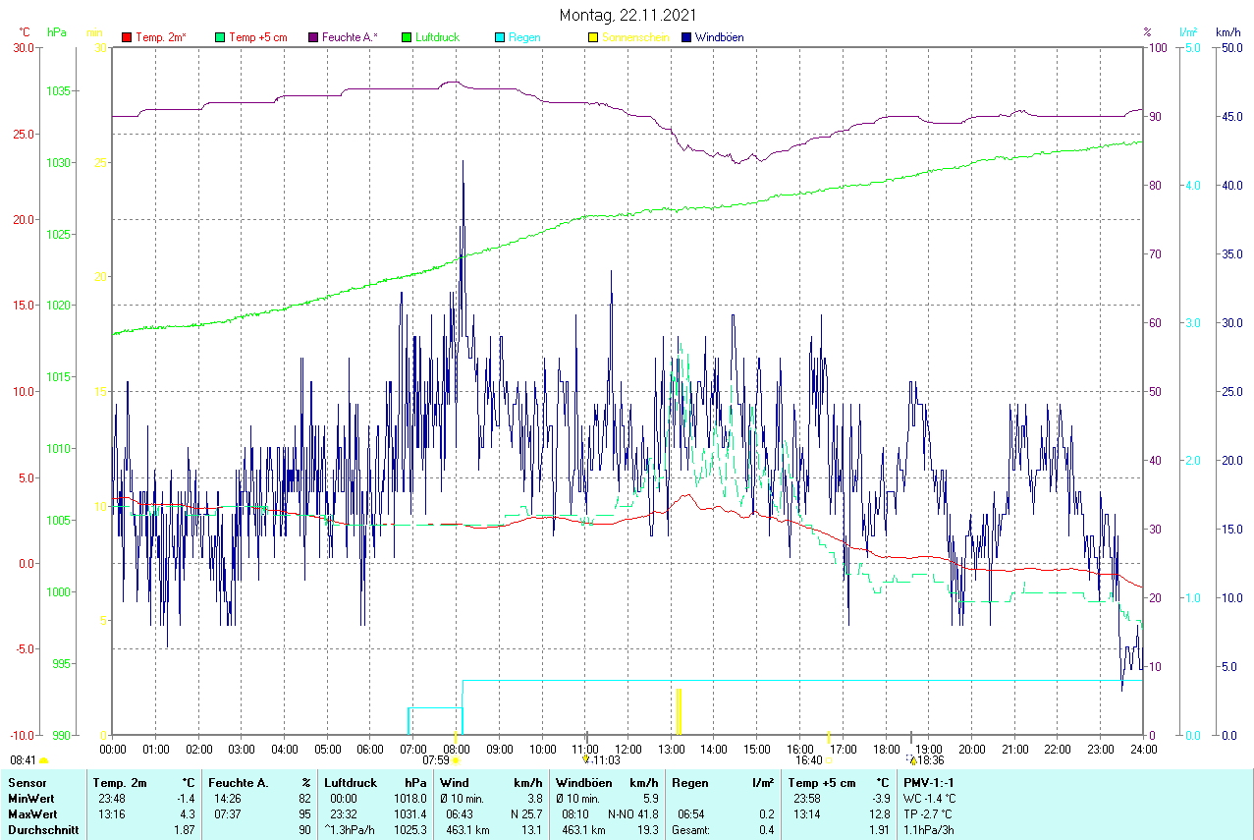Click the pressure trend '^1.3hPa/h'
Viewport: 1254px width, 840px height.
pos(352,830)
